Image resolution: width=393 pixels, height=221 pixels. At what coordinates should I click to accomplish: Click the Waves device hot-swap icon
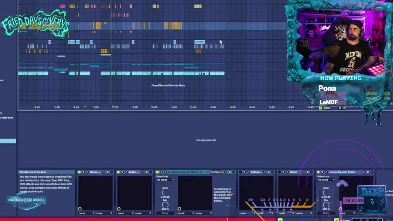[x=103, y=172]
